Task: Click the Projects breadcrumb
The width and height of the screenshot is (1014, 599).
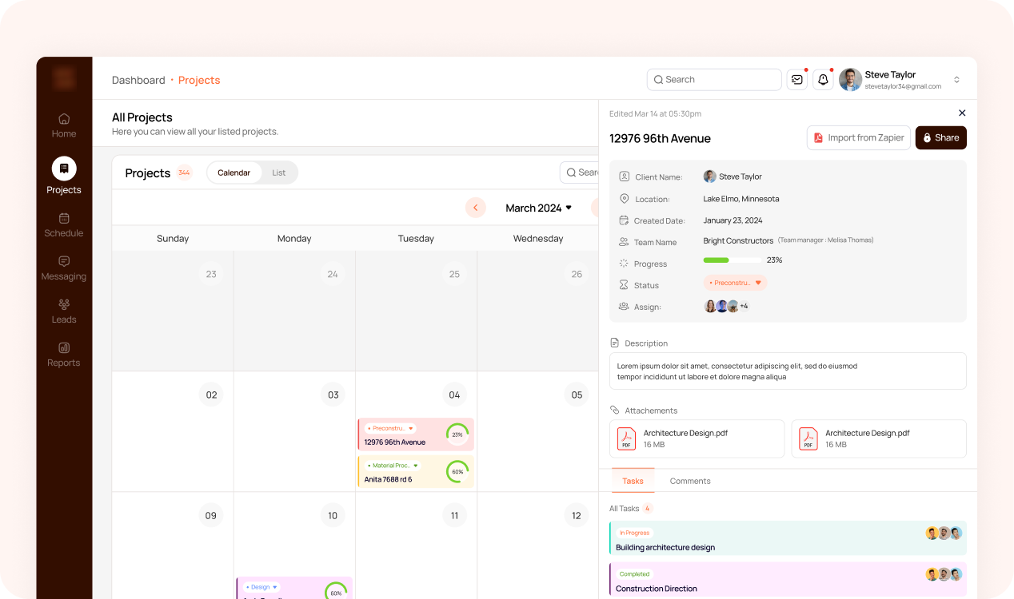Action: click(199, 80)
